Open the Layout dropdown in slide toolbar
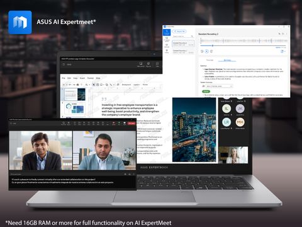 coord(137,84)
